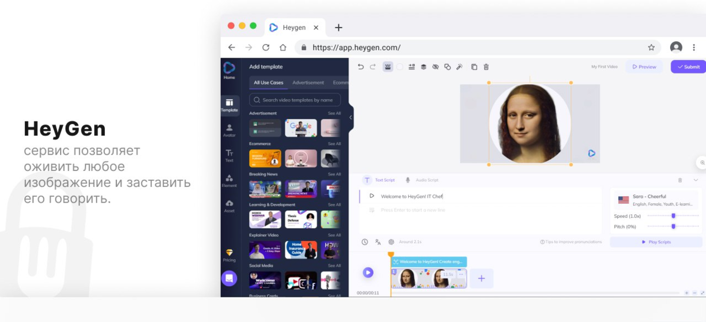Toggle the hide element eye icon

point(435,67)
